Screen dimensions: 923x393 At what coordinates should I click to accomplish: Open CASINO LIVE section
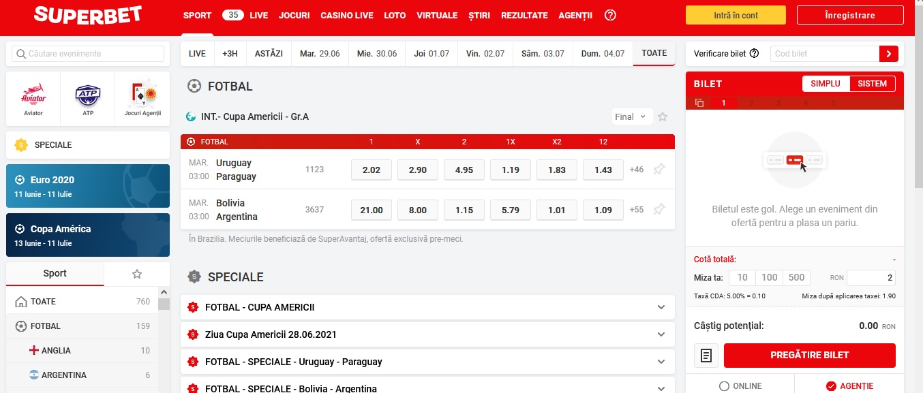coord(347,15)
